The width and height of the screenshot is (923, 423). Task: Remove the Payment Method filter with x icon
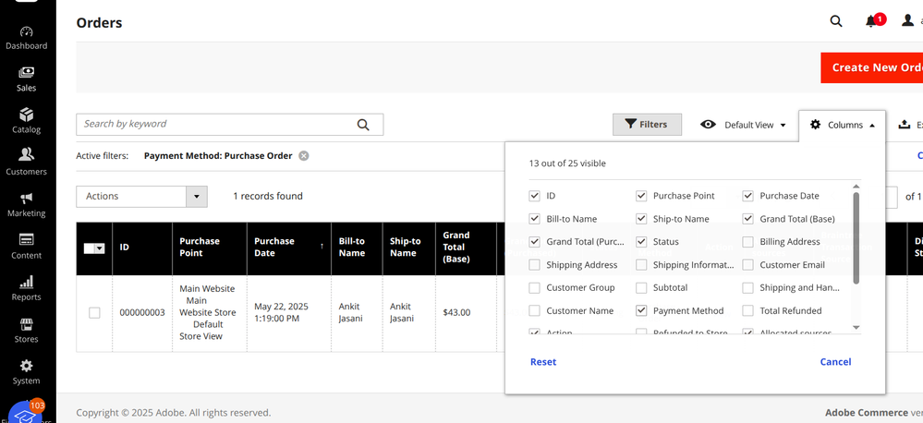coord(304,156)
